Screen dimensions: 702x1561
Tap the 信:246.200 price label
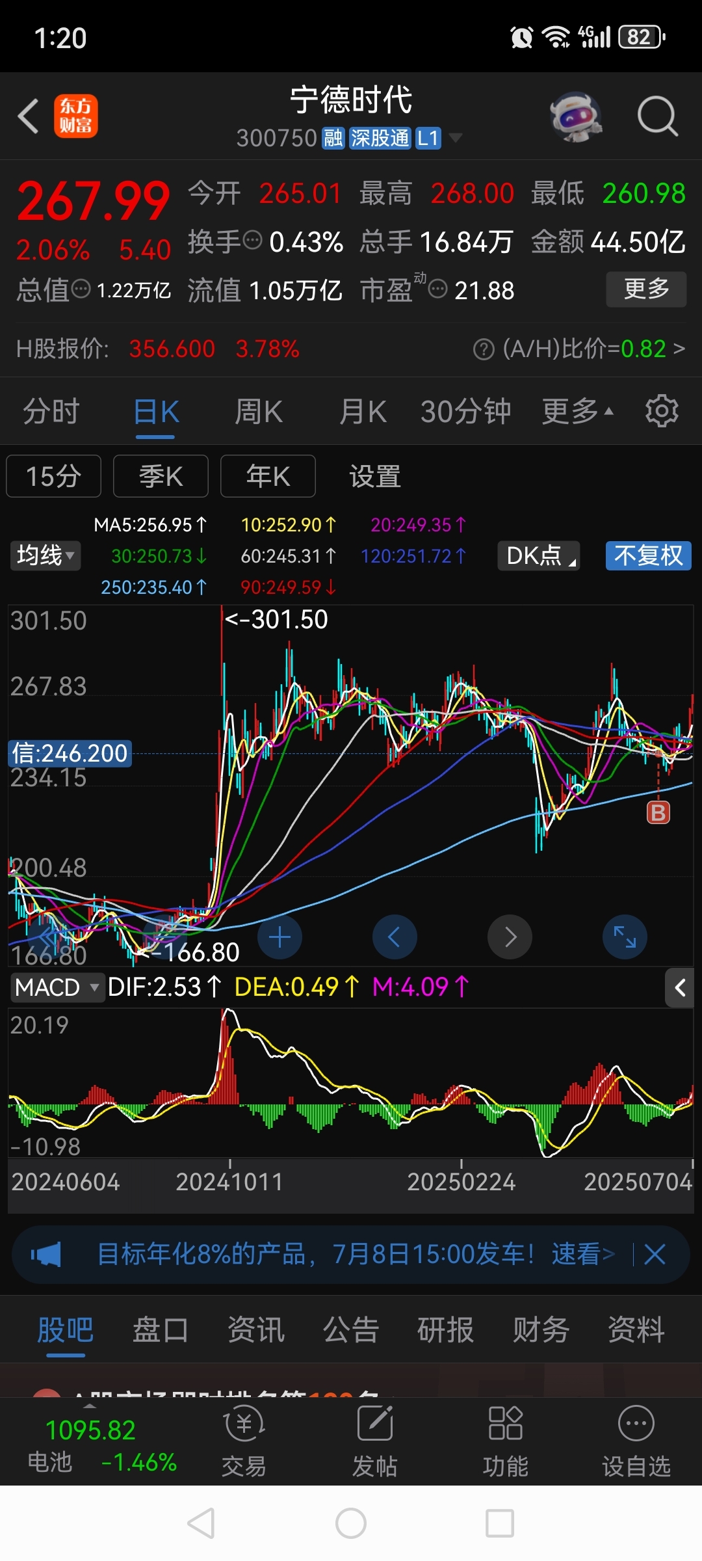coord(70,753)
